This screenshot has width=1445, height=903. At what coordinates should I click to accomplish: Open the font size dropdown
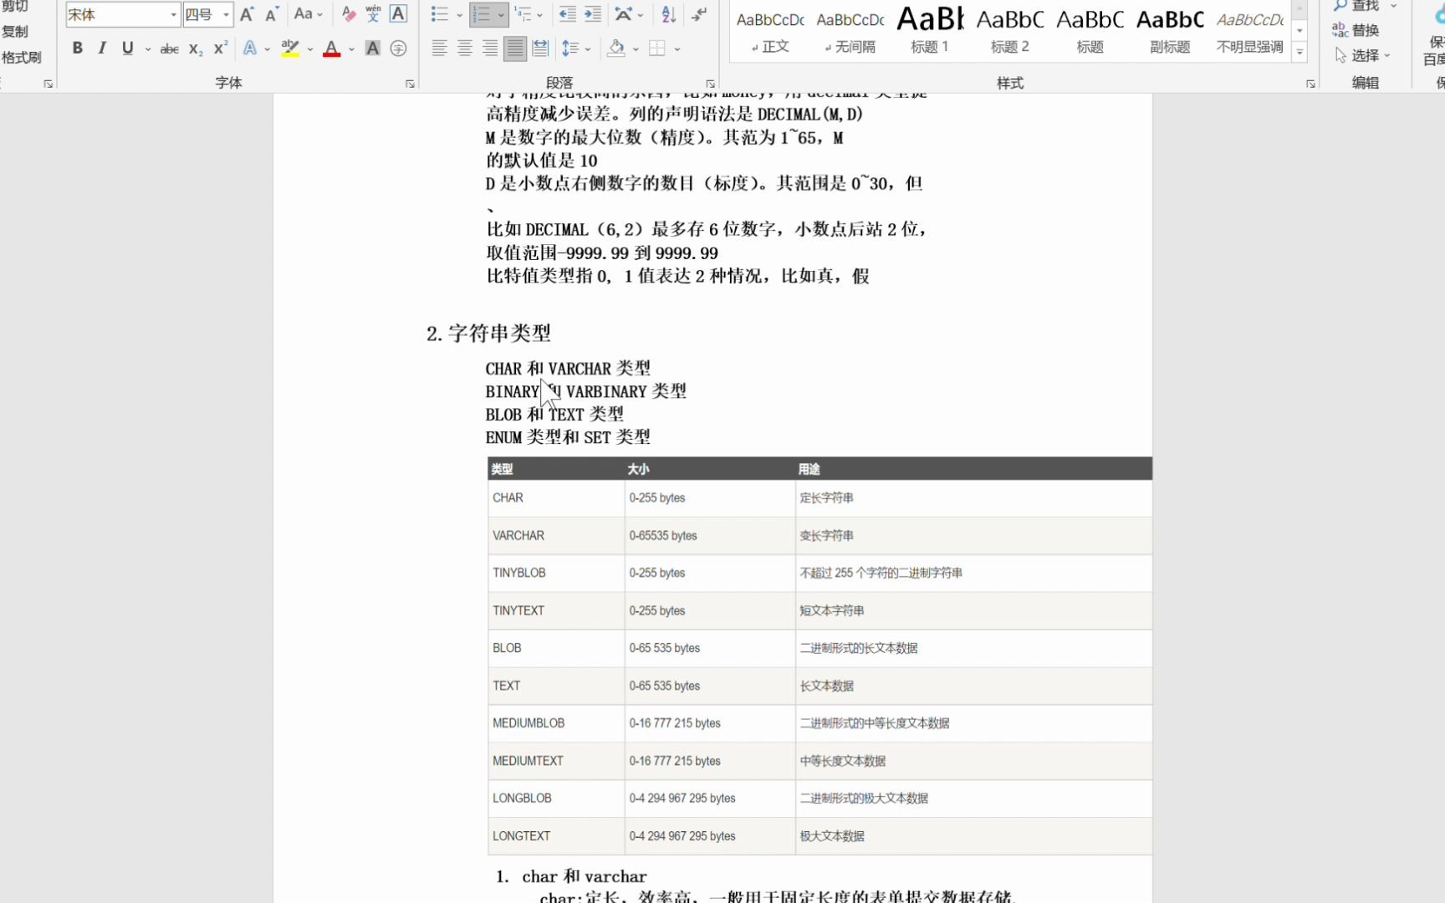(226, 14)
